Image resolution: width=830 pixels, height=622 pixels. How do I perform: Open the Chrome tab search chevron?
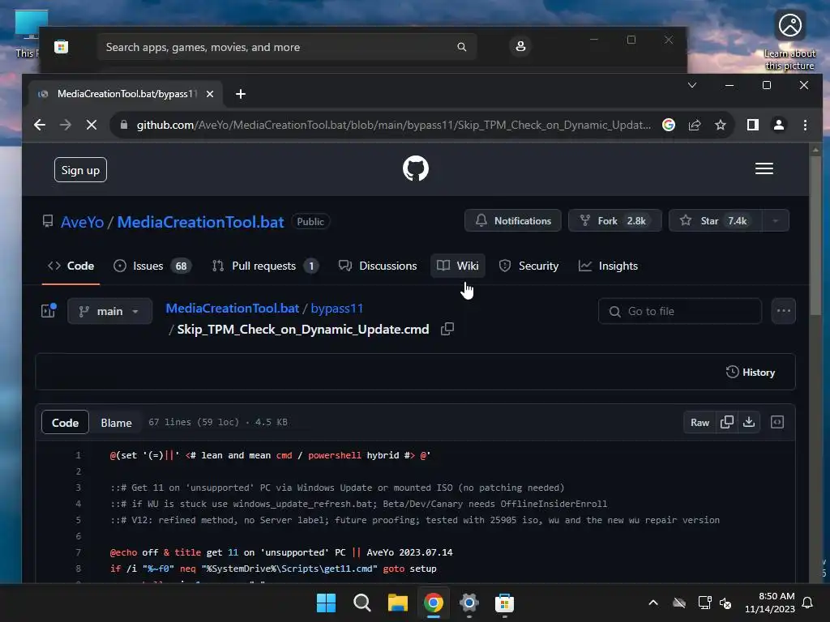692,85
